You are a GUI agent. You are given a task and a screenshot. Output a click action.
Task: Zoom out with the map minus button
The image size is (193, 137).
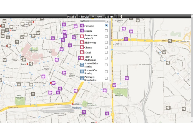(189, 79)
